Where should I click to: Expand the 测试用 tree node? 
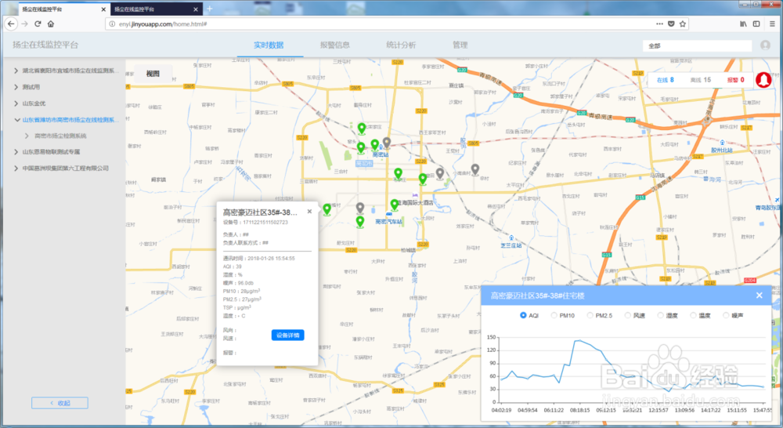tap(16, 87)
